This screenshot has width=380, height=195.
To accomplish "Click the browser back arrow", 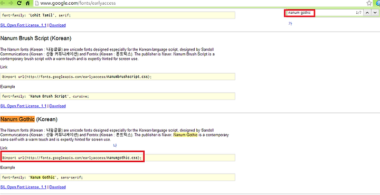I will (x=3, y=3).
